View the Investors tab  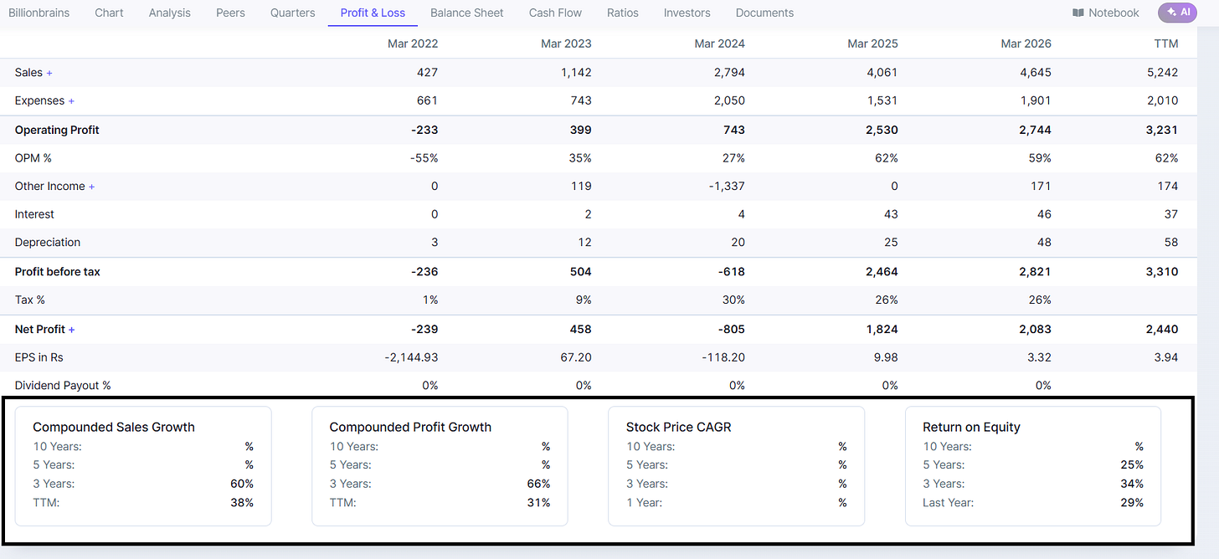[687, 13]
